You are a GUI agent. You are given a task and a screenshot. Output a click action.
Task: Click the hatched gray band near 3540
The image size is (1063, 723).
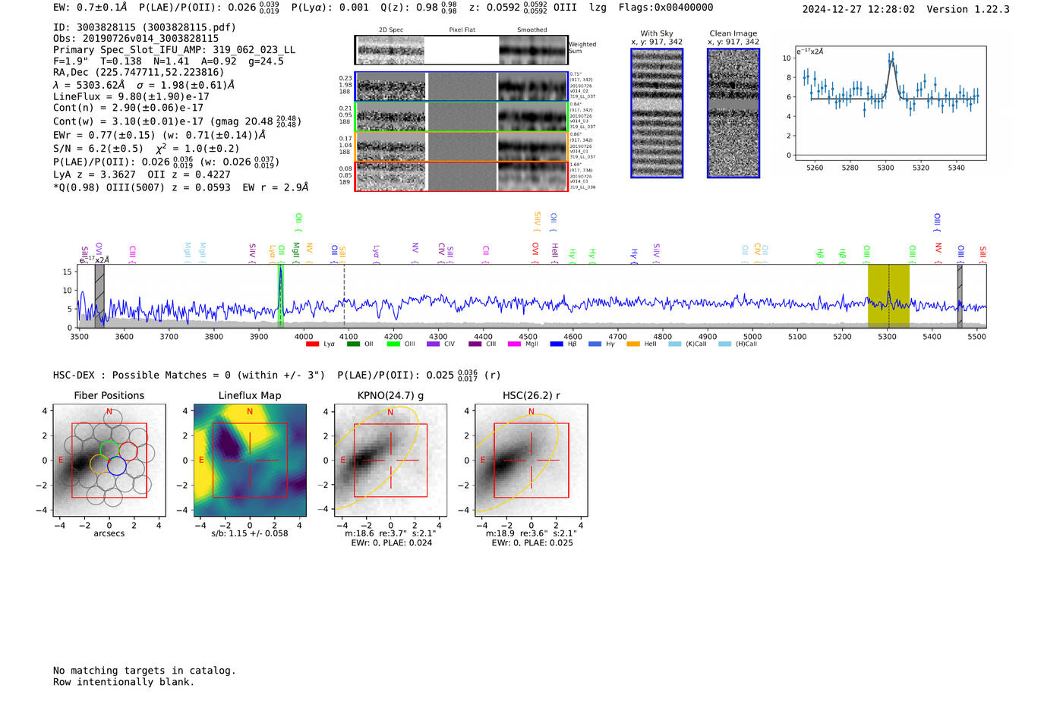click(99, 296)
